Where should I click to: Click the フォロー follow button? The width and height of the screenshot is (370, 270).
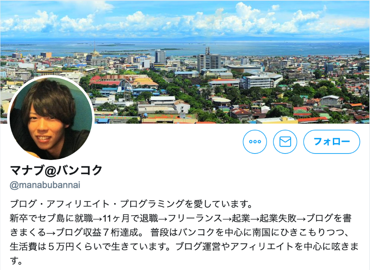click(332, 141)
